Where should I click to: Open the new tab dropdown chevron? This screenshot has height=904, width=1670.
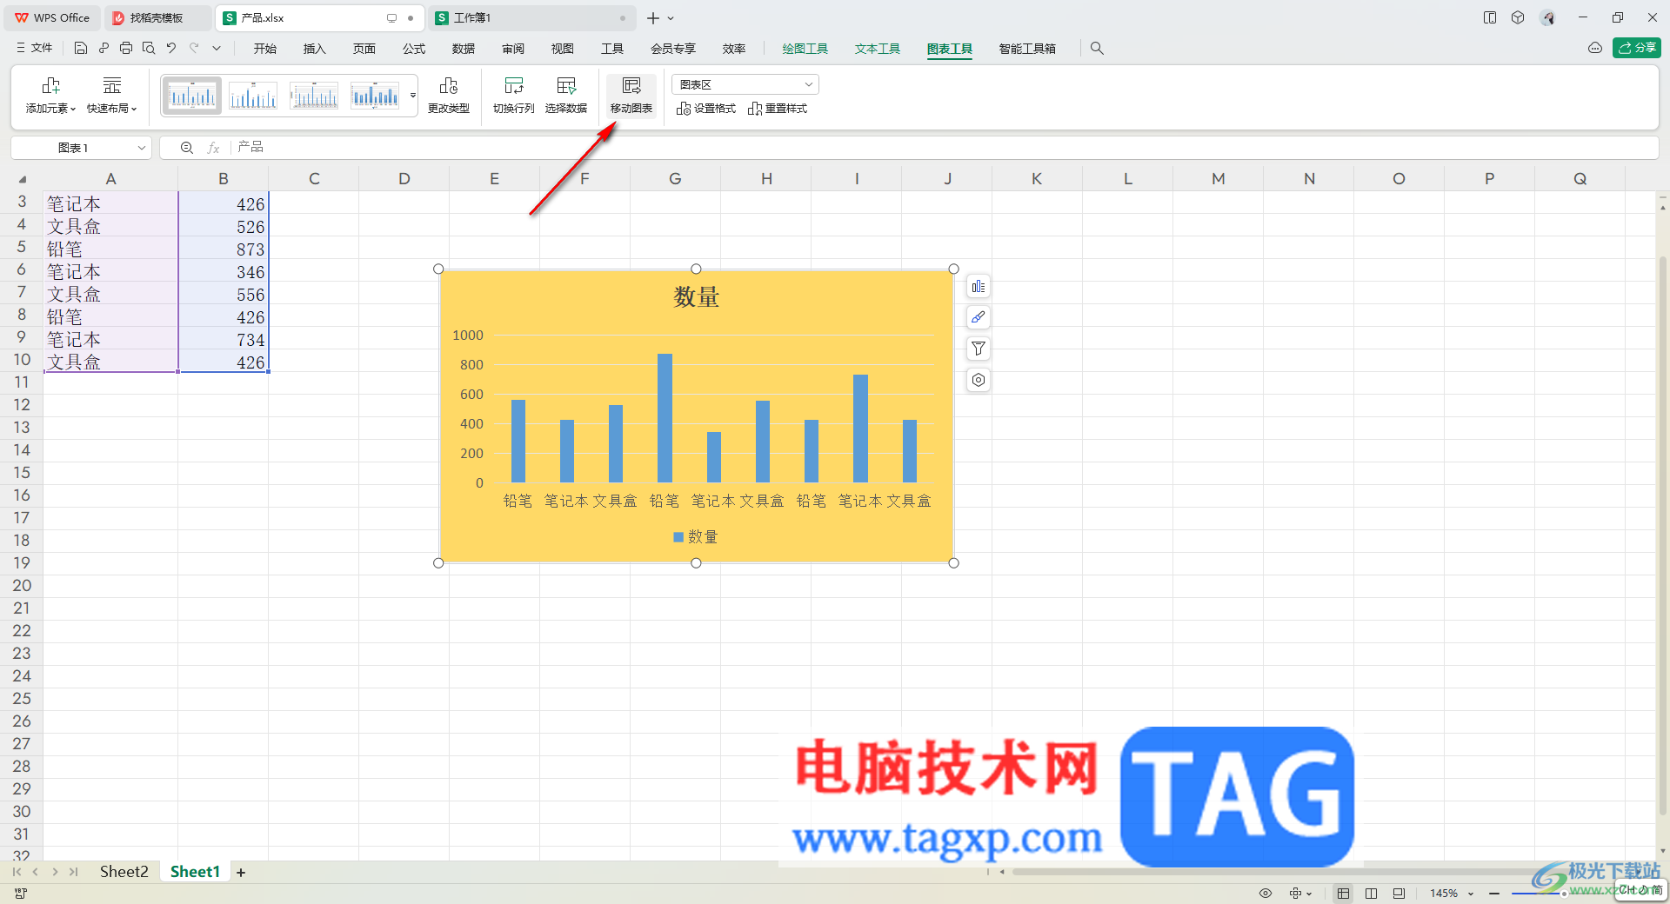pos(671,18)
